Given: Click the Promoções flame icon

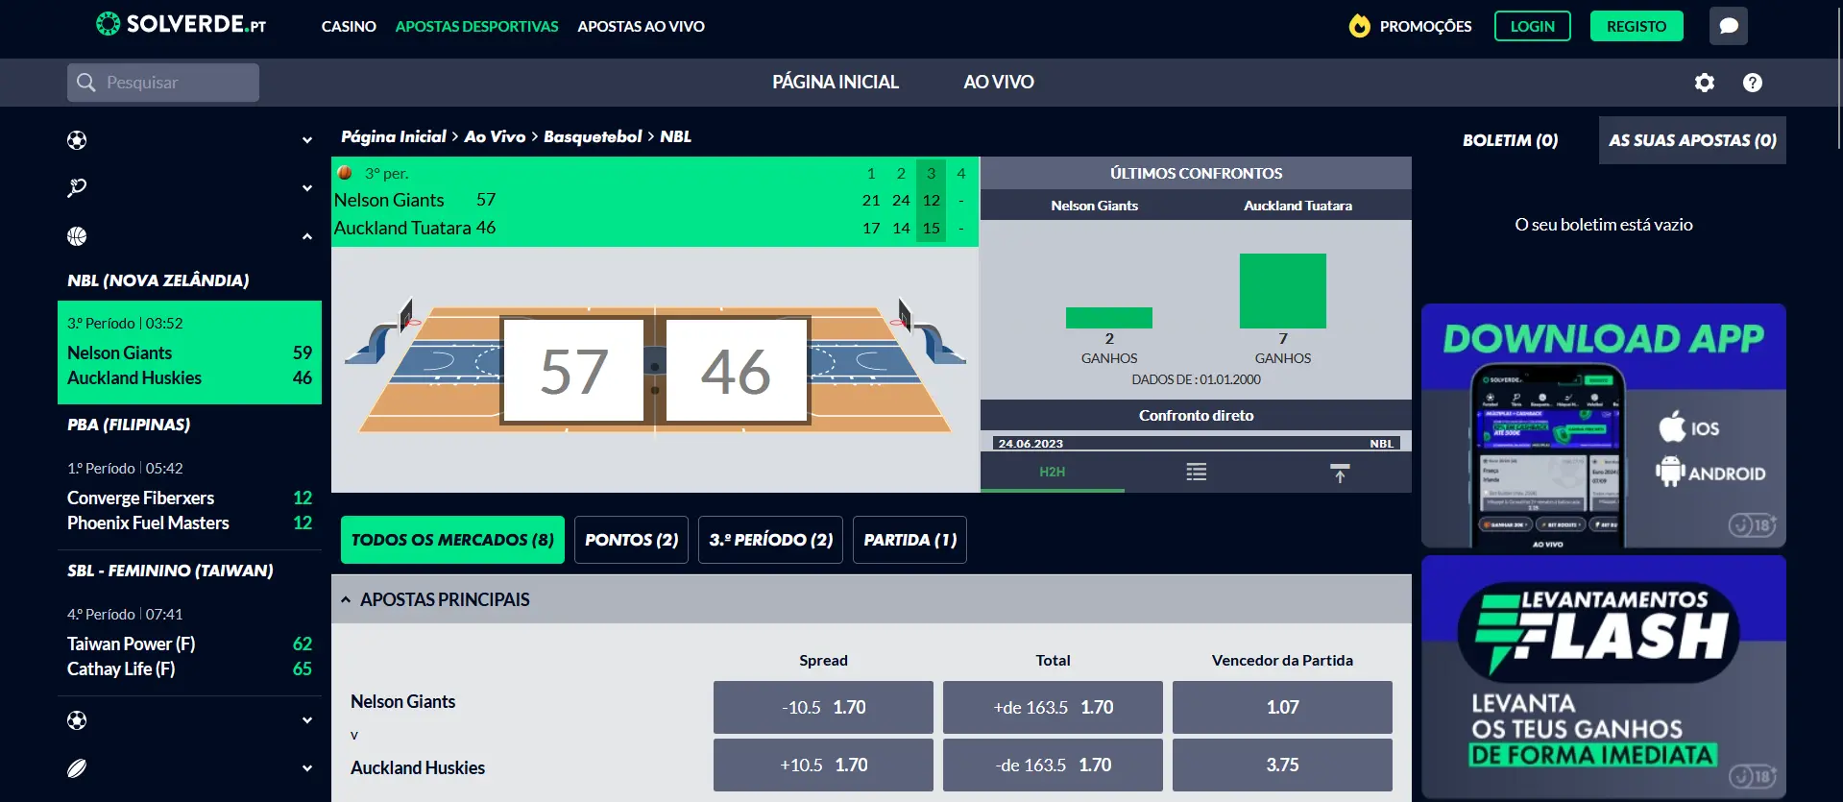Looking at the screenshot, I should click(1359, 26).
